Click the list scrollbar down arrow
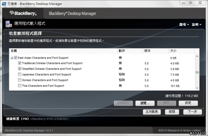208x136 pixels. point(197,88)
